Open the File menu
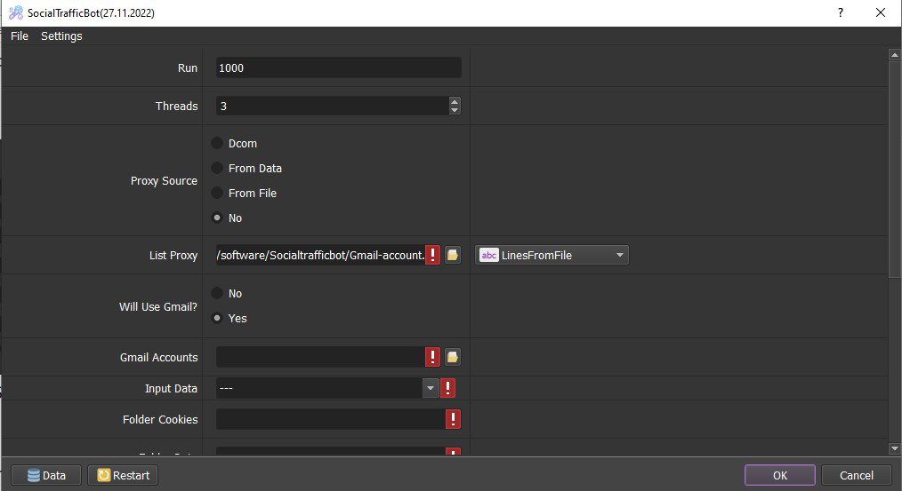The width and height of the screenshot is (902, 491). (x=19, y=36)
